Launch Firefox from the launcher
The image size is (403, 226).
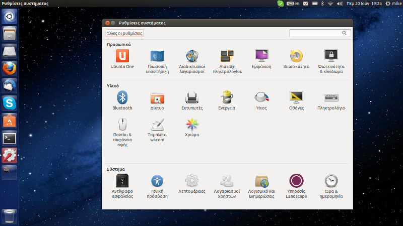pyautogui.click(x=10, y=68)
